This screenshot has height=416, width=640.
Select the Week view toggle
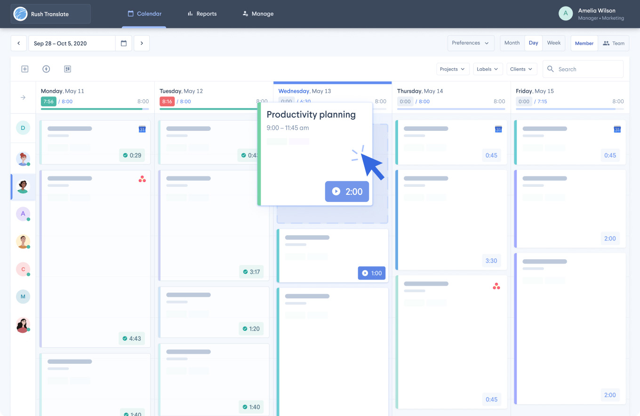click(554, 43)
